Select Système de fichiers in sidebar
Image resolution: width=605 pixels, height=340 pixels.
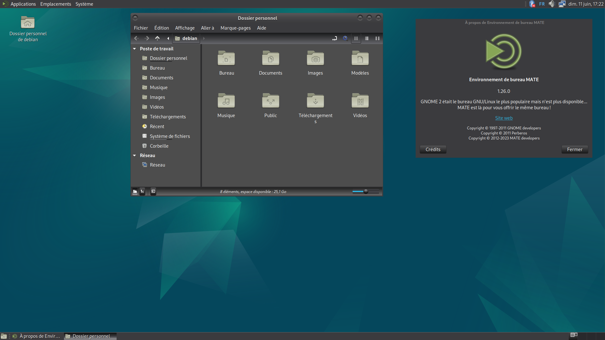170,136
